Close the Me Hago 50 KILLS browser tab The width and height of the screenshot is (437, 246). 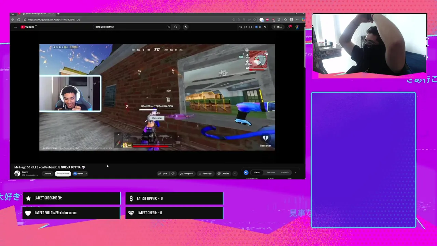[53, 14]
